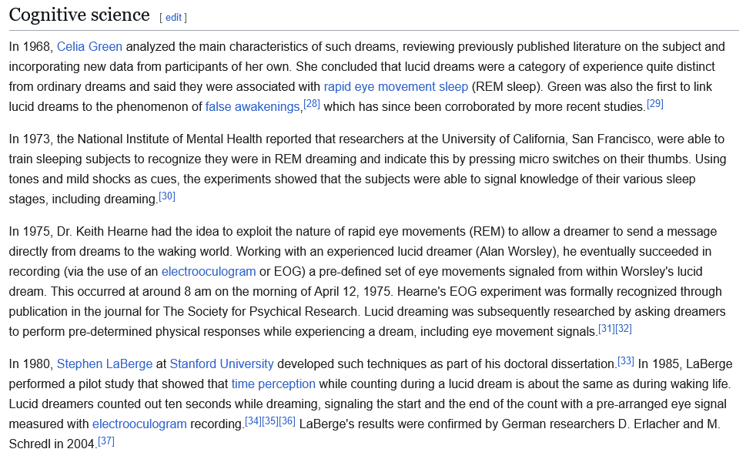Click electrooculogram link before the word recording
Image resolution: width=746 pixels, height=459 pixels.
(139, 424)
